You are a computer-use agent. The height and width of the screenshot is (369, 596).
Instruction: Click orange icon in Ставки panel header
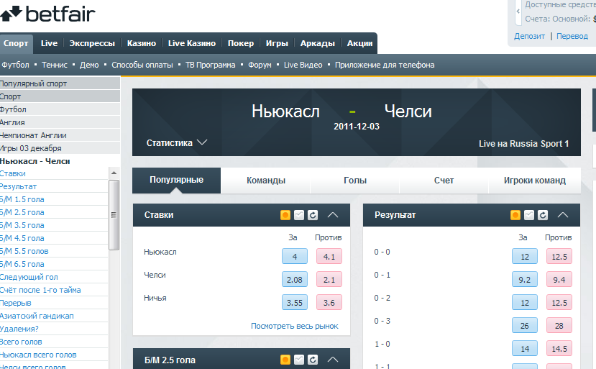coord(285,215)
